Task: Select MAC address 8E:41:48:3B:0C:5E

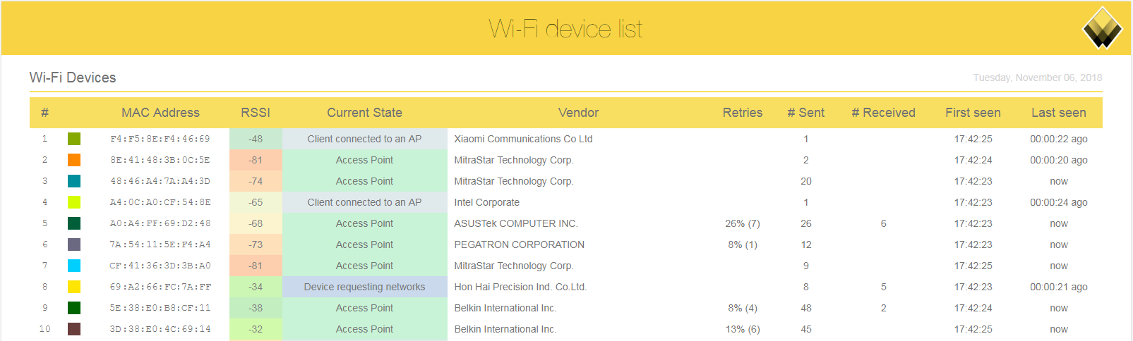Action: (160, 160)
